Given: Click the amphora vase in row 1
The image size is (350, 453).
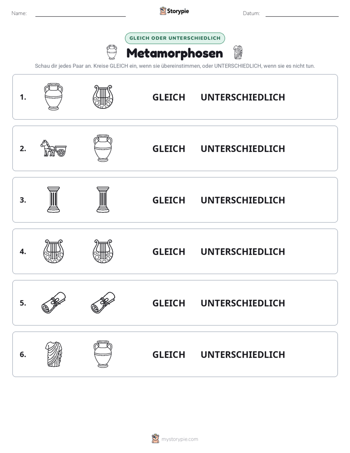Looking at the screenshot, I should click(x=53, y=97).
